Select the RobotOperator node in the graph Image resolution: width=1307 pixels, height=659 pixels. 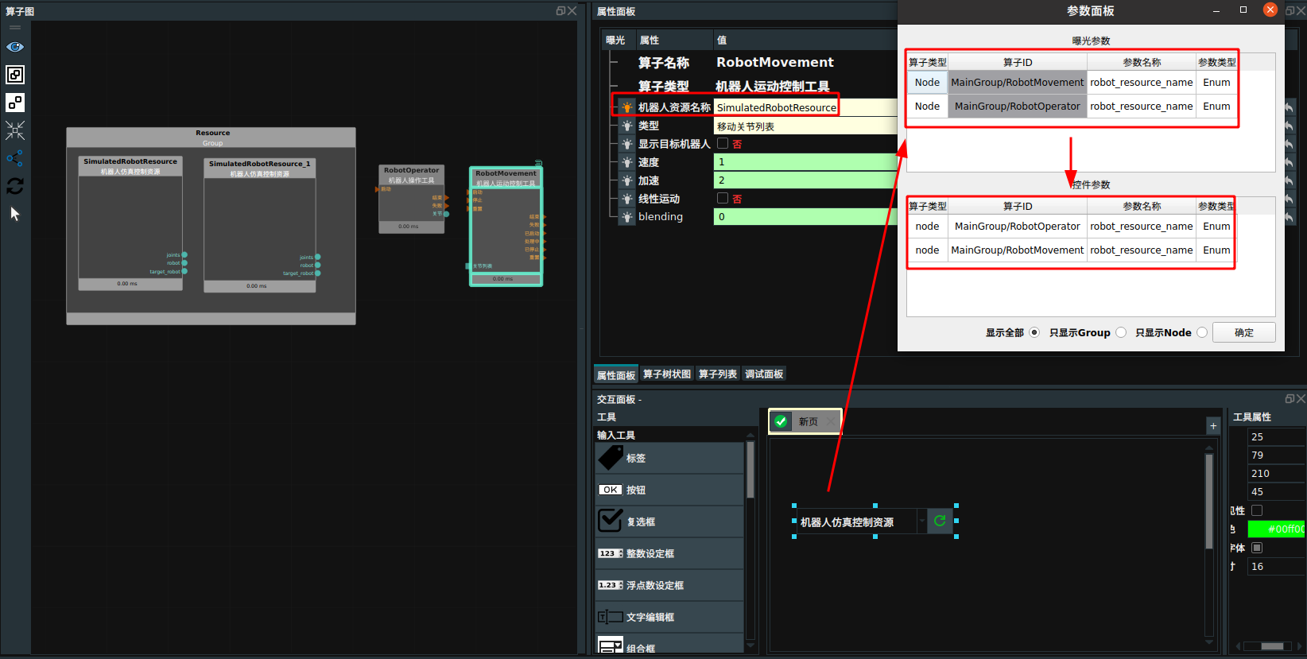click(x=411, y=199)
